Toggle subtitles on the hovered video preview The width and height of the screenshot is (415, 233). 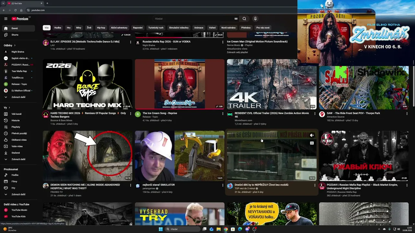click(312, 143)
